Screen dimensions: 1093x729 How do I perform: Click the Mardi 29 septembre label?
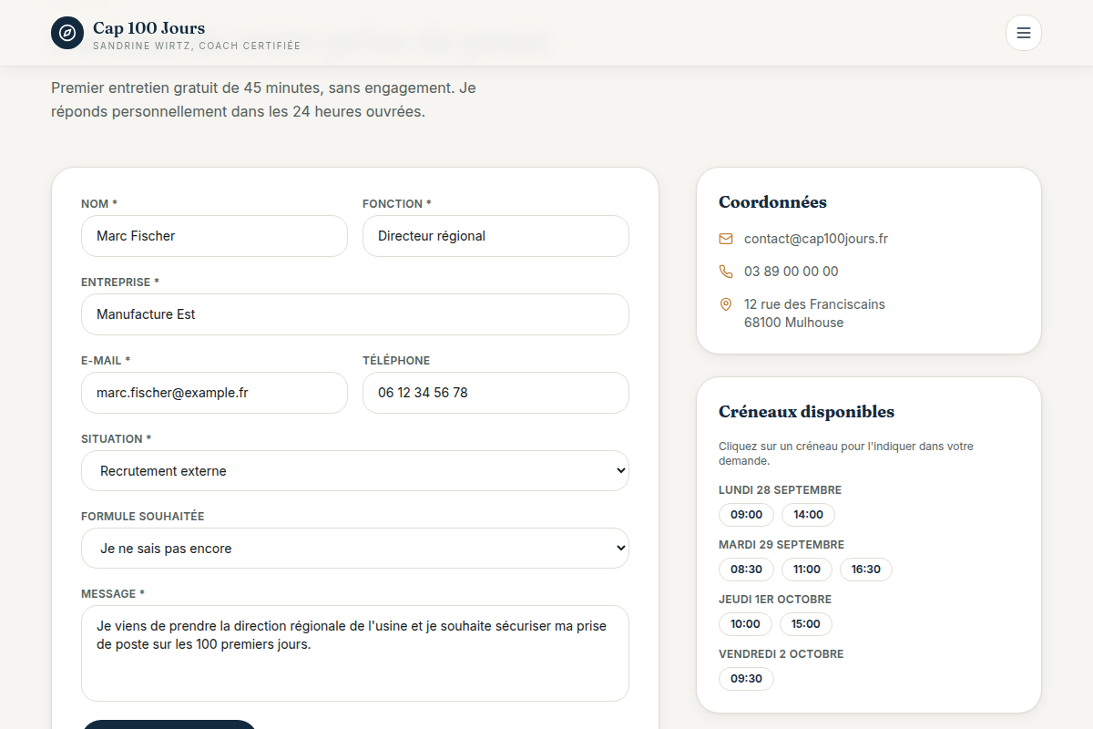click(781, 545)
